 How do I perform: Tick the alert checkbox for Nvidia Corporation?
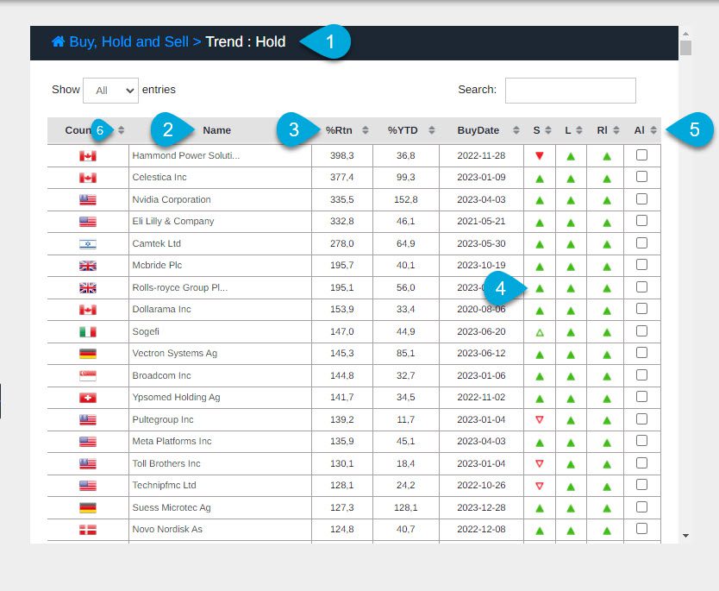coord(641,199)
